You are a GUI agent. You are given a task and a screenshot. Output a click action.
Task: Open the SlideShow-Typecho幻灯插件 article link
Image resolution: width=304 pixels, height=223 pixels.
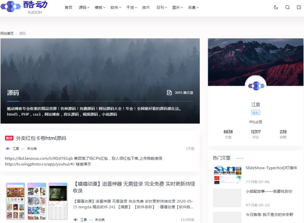pos(271,167)
